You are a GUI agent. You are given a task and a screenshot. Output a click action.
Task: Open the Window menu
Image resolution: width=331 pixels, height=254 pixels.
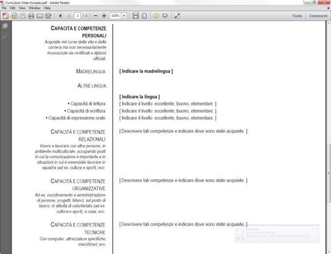click(x=35, y=8)
